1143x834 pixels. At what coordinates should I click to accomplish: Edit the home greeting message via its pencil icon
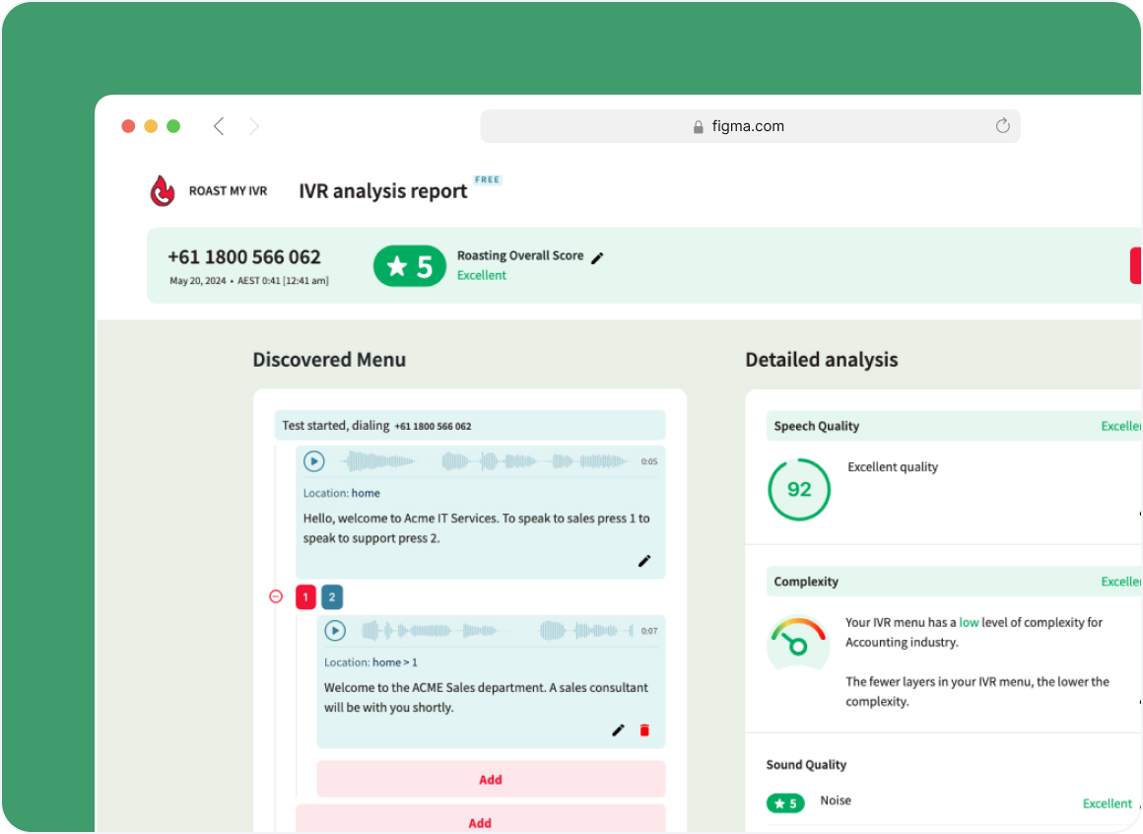pos(645,560)
